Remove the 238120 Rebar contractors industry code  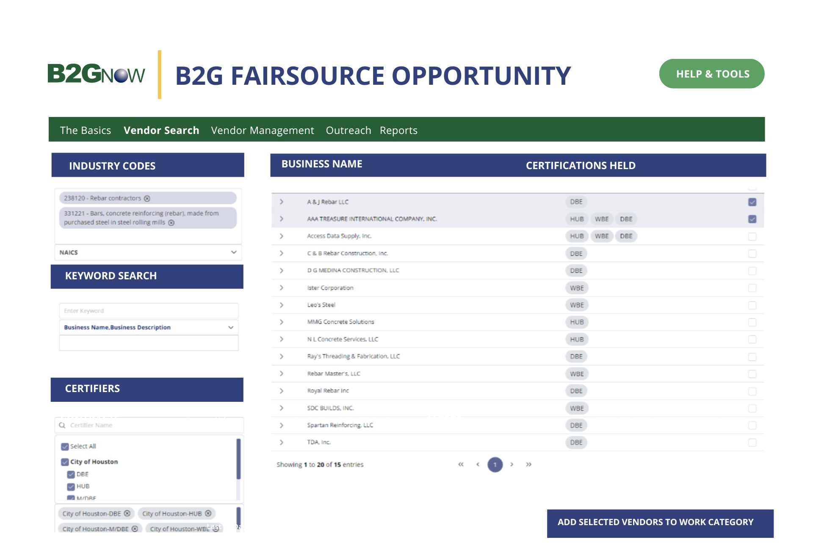[147, 198]
